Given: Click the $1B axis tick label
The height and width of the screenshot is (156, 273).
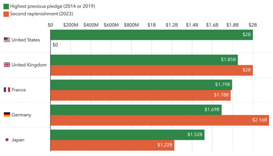Looking at the screenshot, I should click(x=152, y=25).
